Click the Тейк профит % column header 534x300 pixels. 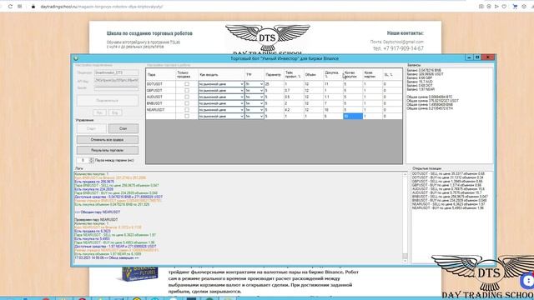(294, 75)
